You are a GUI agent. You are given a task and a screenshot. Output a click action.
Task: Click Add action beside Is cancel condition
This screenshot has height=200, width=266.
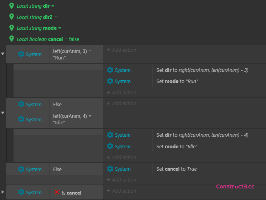tap(121, 191)
